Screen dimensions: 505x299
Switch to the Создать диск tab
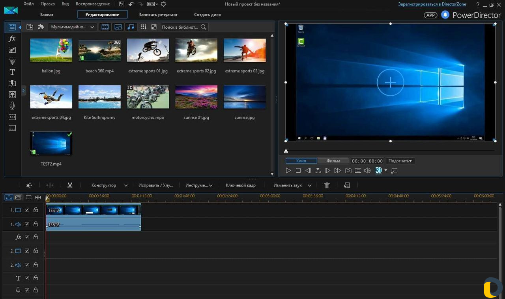(208, 15)
